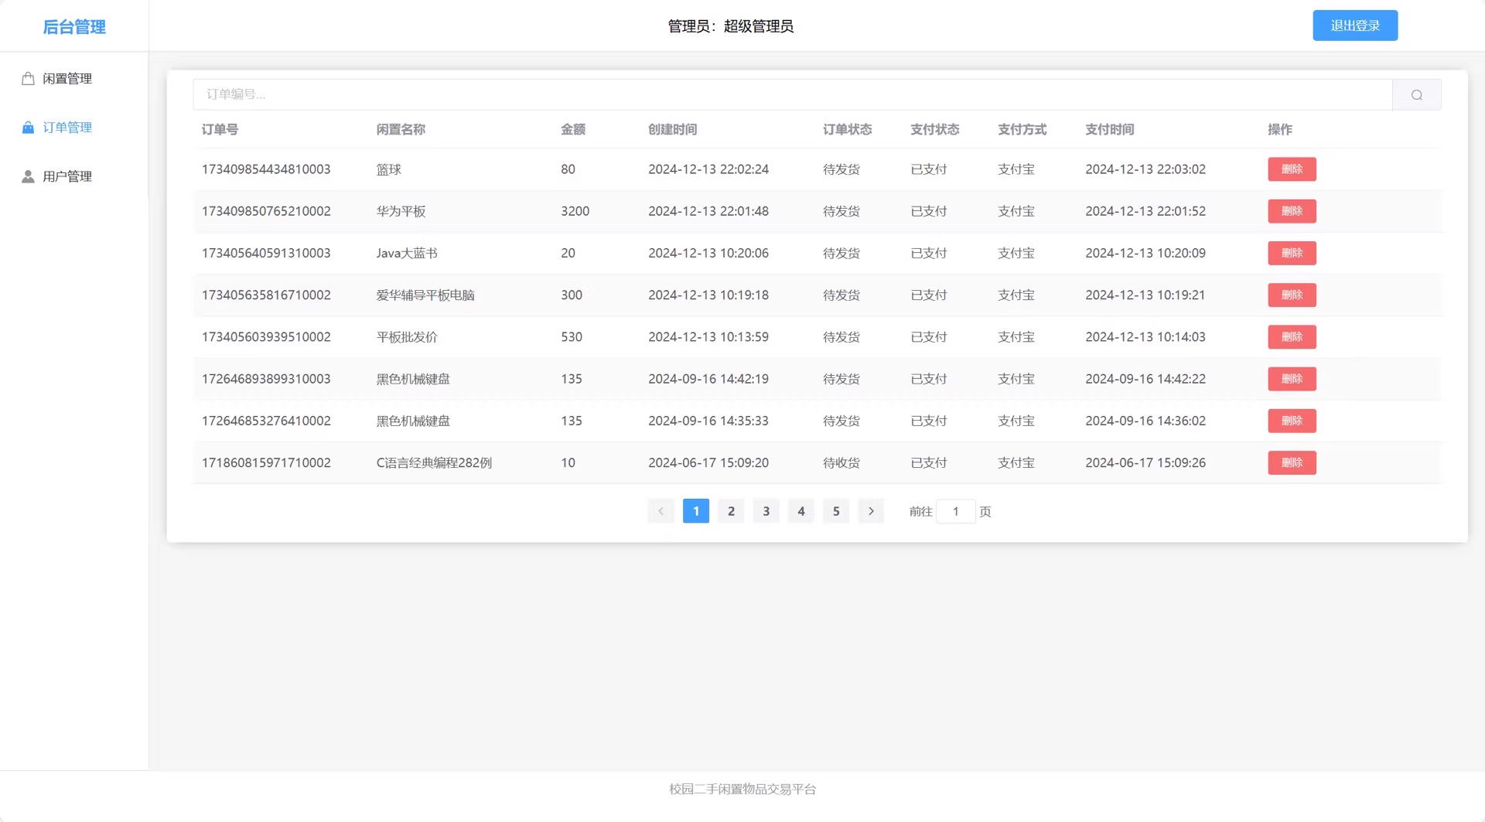Jump to page 5 of orders
The height and width of the screenshot is (822, 1485).
click(835, 511)
